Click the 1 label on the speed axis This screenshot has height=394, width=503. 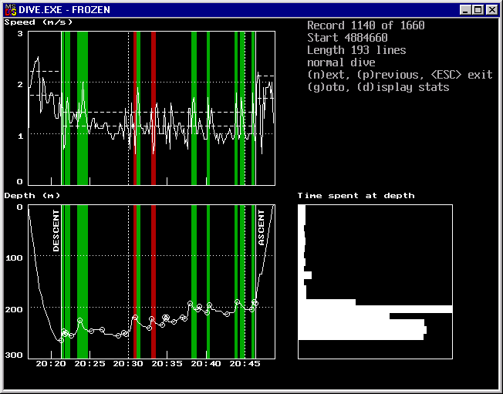(x=21, y=136)
